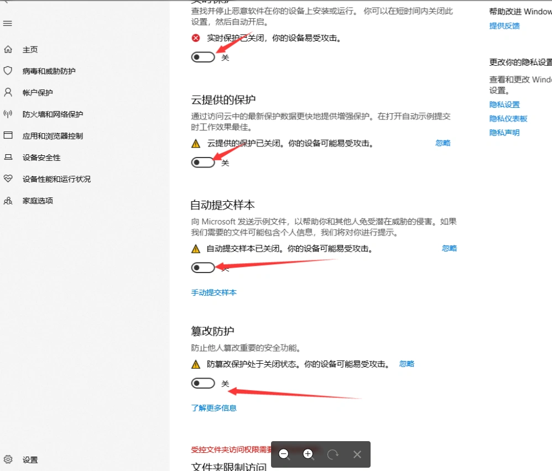Screen dimensions: 552x471
Task: Click warning triangle beside 防篡改保护处于关闭状态
Action: tap(196, 364)
